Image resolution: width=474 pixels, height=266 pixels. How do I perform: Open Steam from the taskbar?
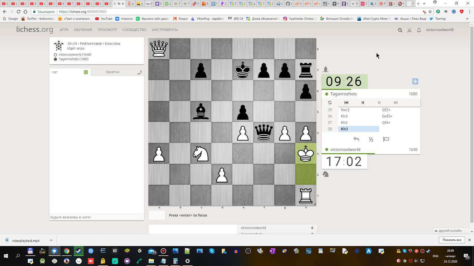79,251
